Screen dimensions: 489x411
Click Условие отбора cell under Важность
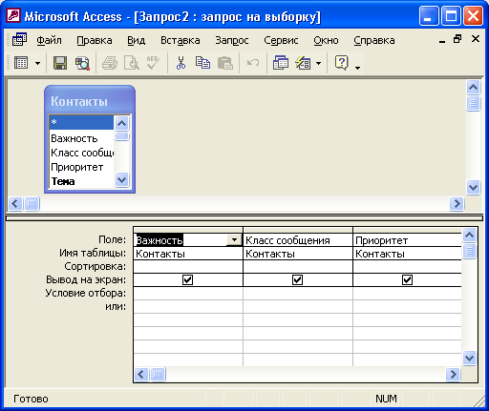188,293
